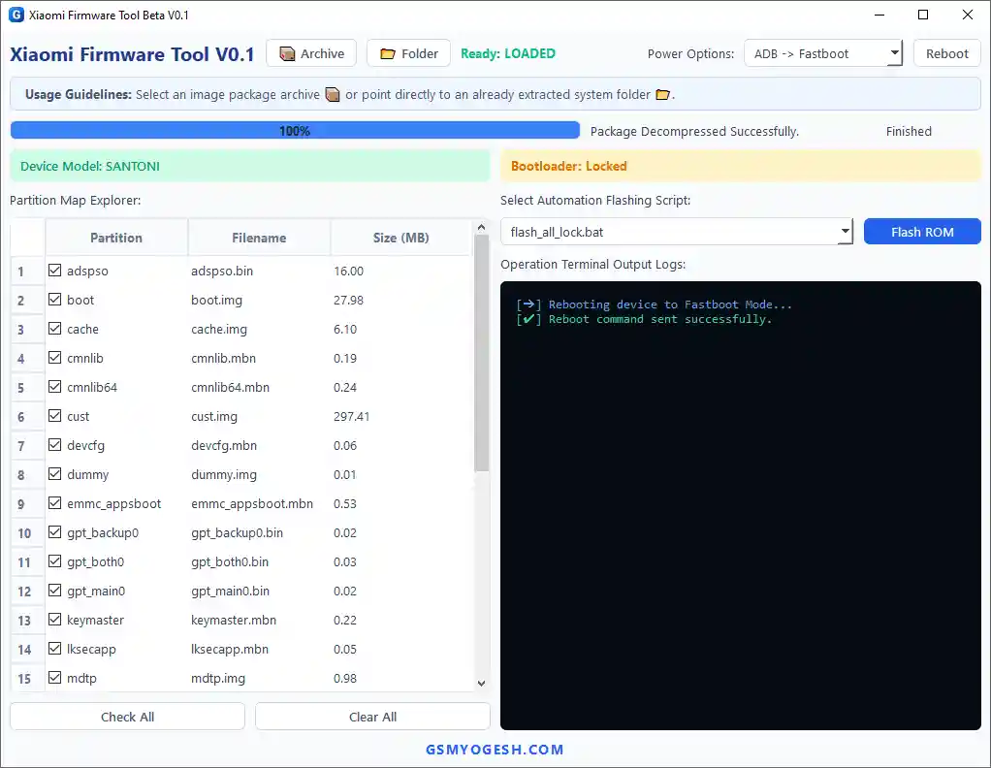Maximize the Xiaomi Firmware Tool window

(x=923, y=15)
